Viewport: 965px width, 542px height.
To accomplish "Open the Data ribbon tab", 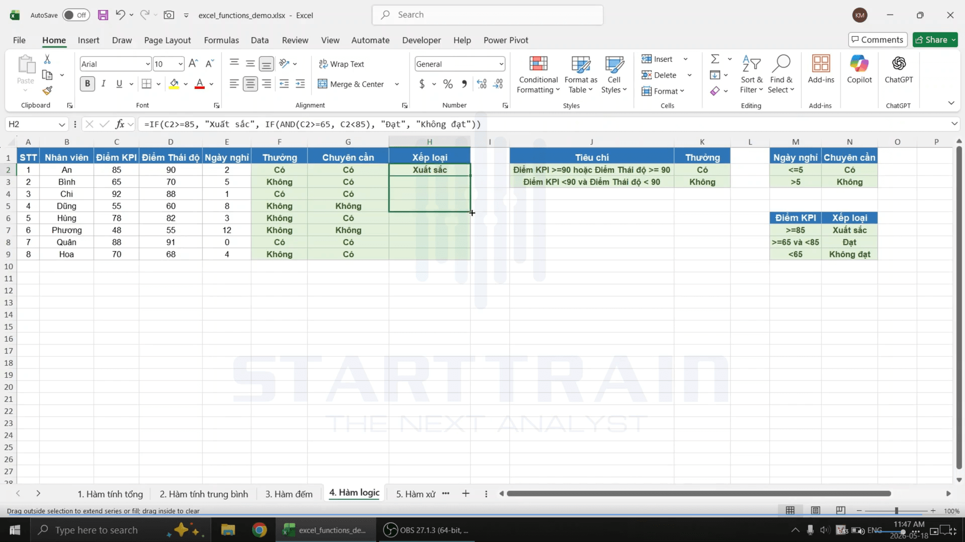I will click(259, 40).
